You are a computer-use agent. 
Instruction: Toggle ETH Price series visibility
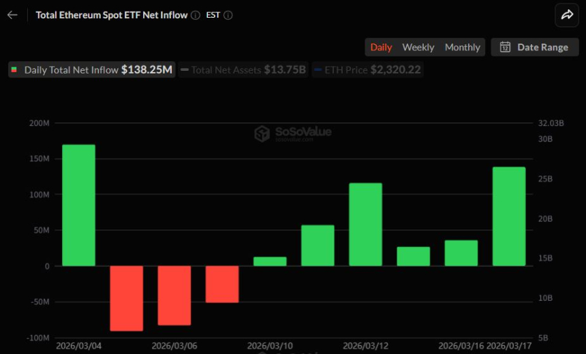(367, 69)
